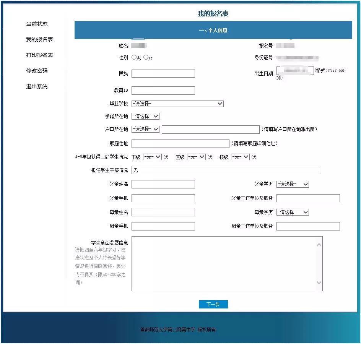Viewport: 361px width, 344px height.
Task: Focus the 母亲工作单位及职务 field
Action: click(x=308, y=226)
